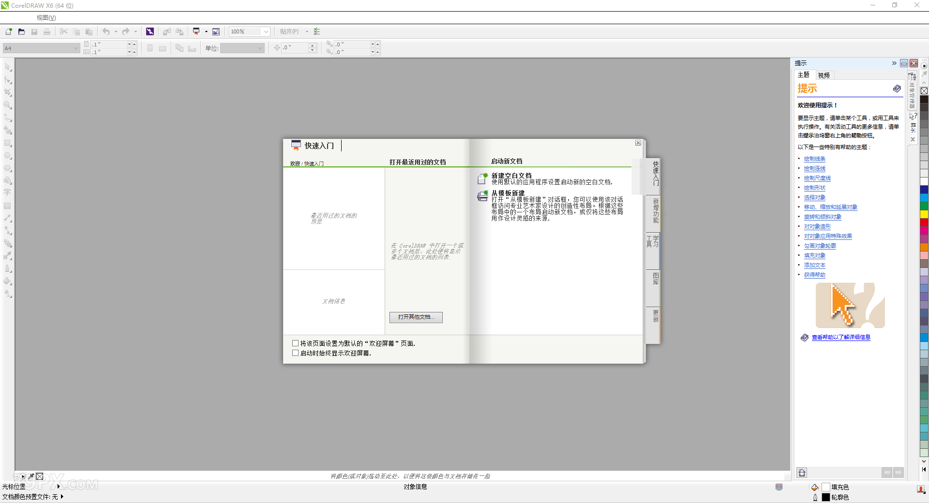929x503 pixels.
Task: Open the redo history dropdown arrow
Action: [135, 31]
